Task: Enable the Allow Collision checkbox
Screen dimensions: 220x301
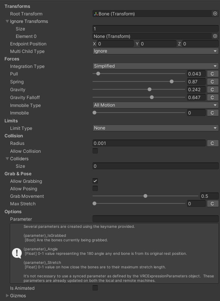Action: point(95,151)
